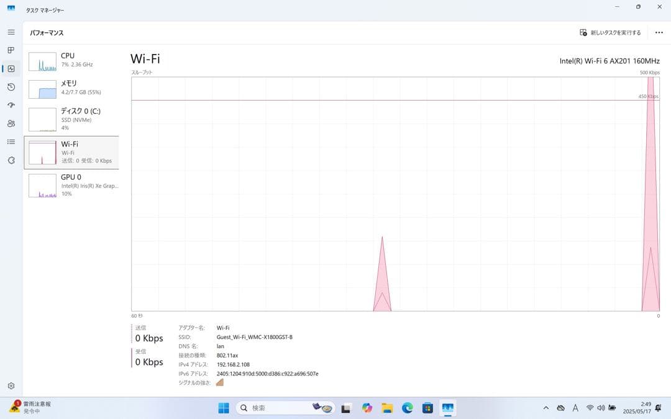Toggle the IME input mode A indicator
The image size is (671, 419).
click(575, 408)
